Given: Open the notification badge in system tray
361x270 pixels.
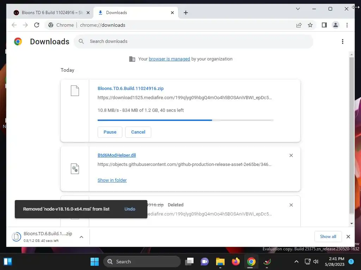Looking at the screenshot, I should [x=351, y=262].
